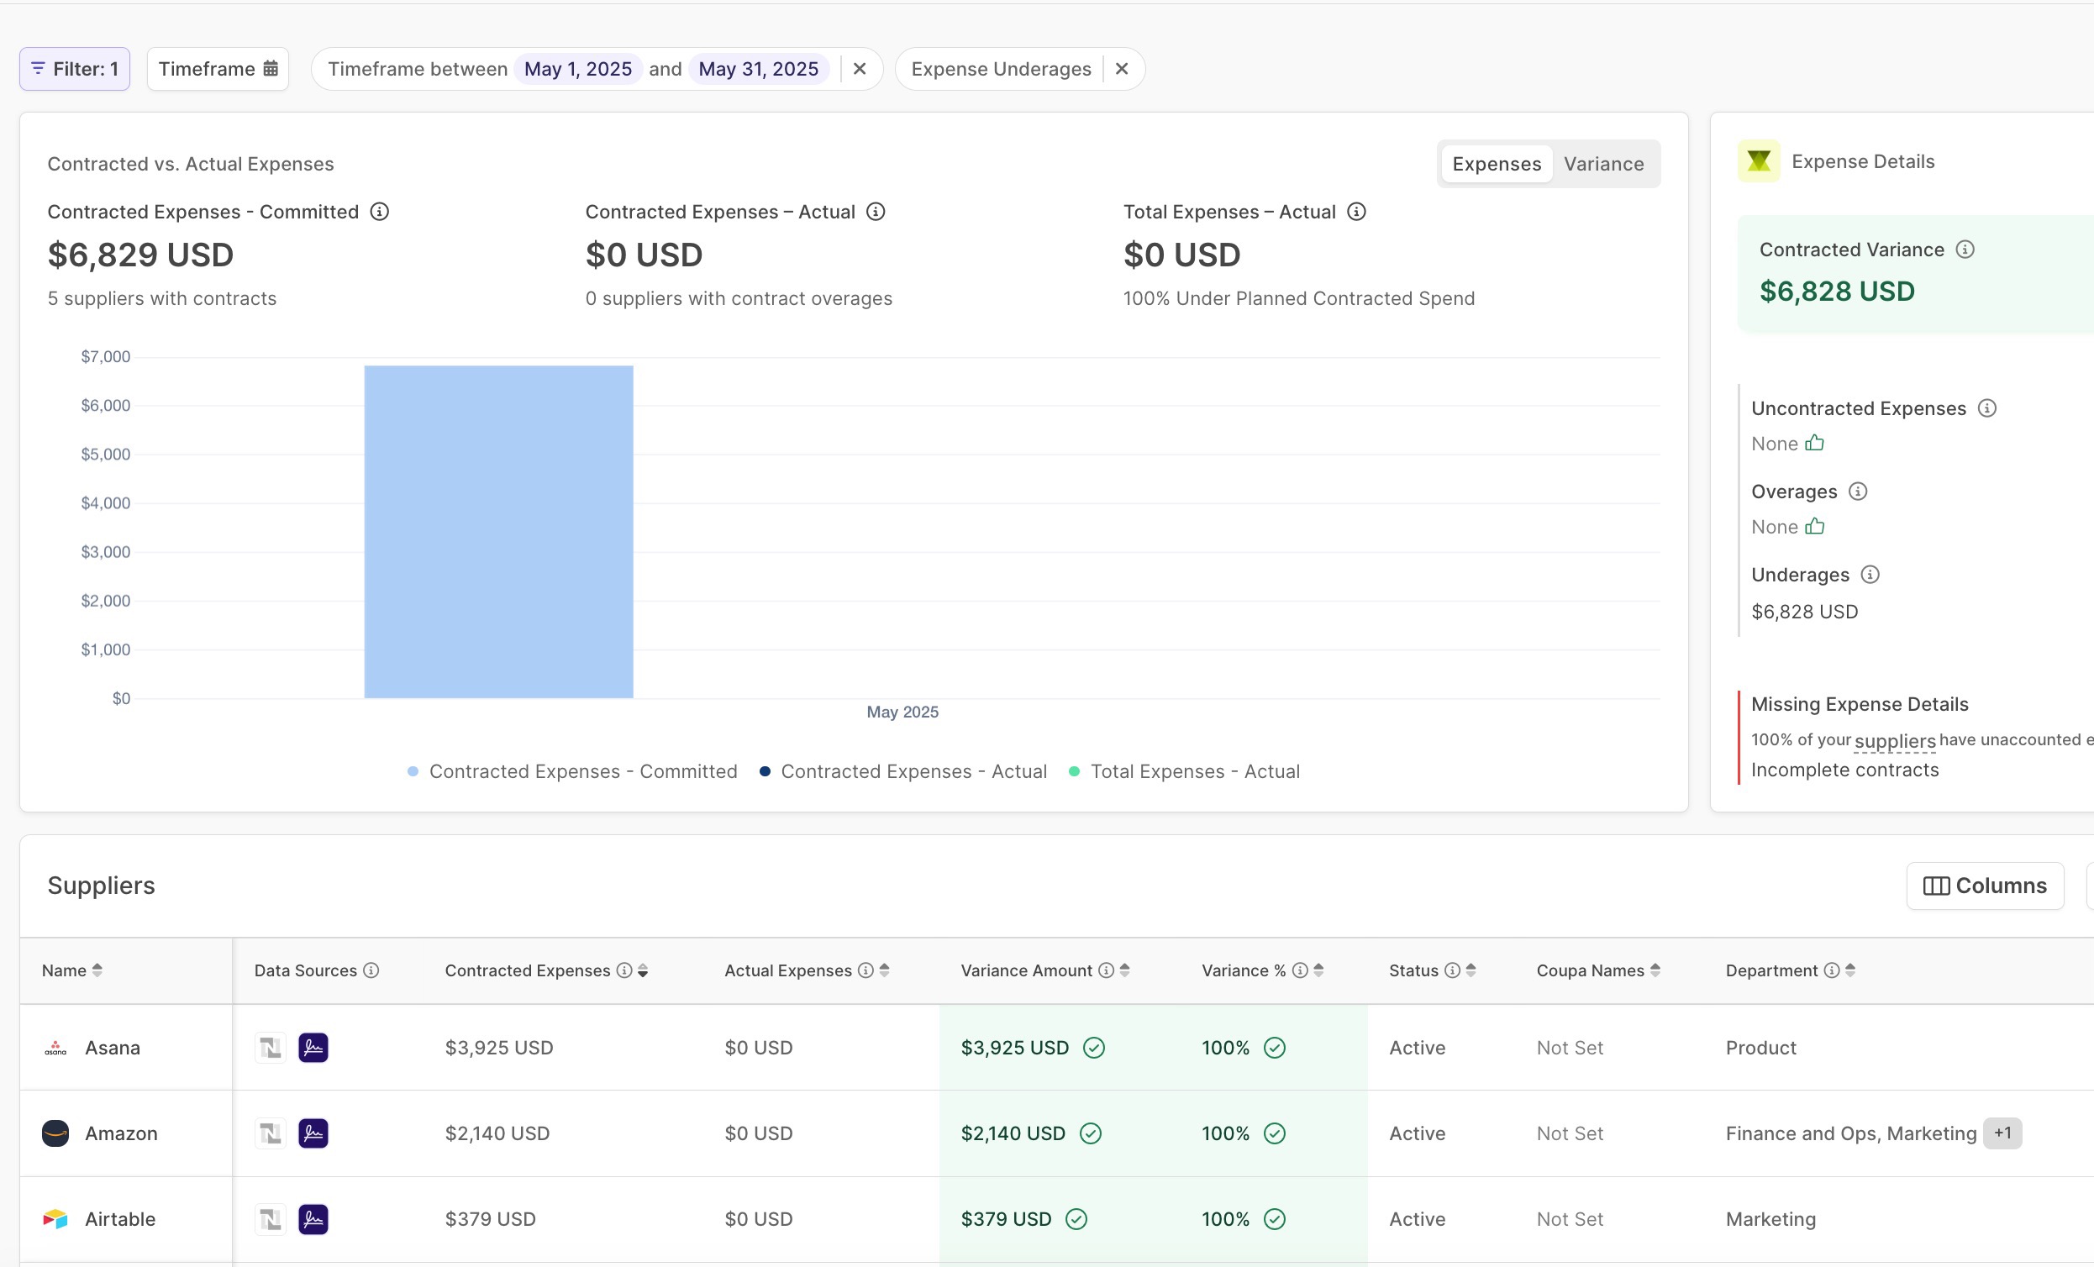Toggle Contracted Expenses - Actual legend item
Image resolution: width=2094 pixels, height=1267 pixels.
[x=903, y=771]
